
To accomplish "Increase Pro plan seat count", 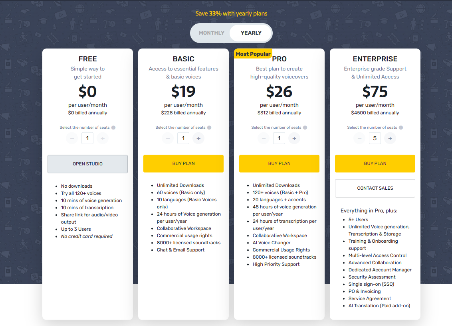I will click(x=294, y=138).
